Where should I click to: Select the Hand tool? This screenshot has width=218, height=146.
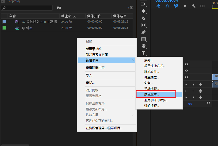coord(144,46)
